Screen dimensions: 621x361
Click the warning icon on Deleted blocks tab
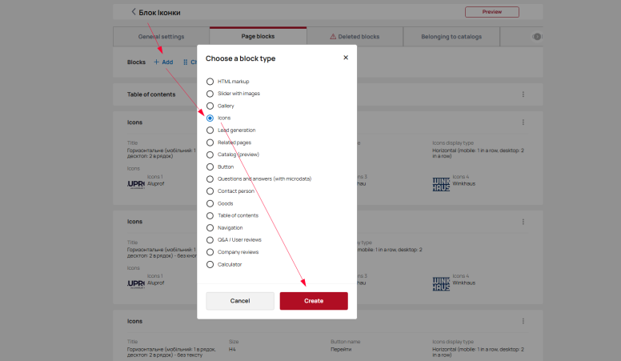pos(333,37)
